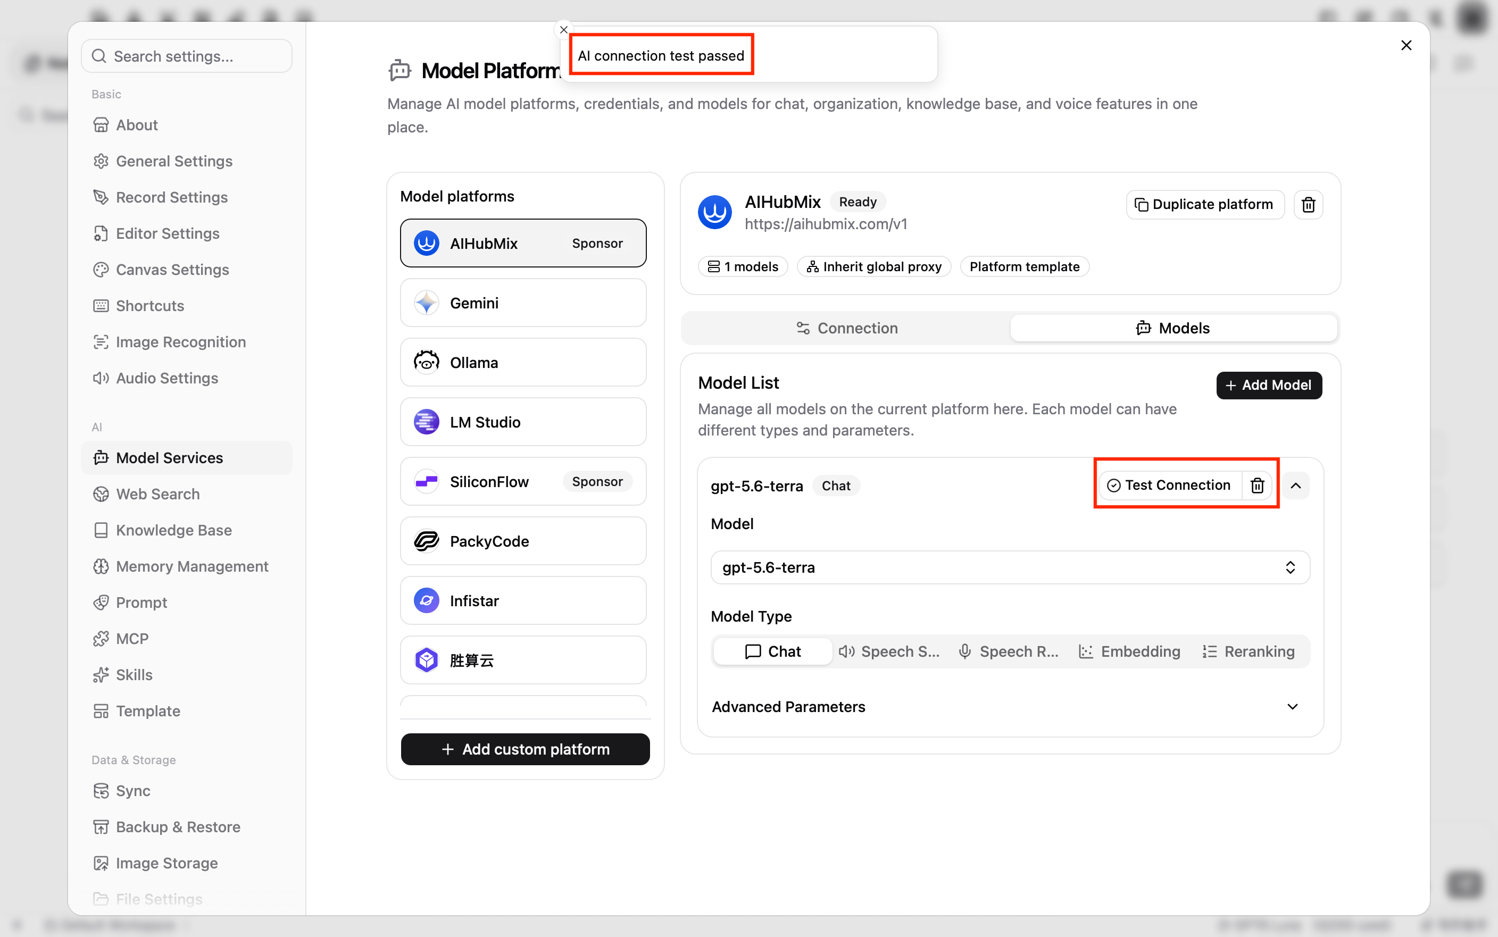
Task: Open Image Recognition settings
Action: click(186, 342)
